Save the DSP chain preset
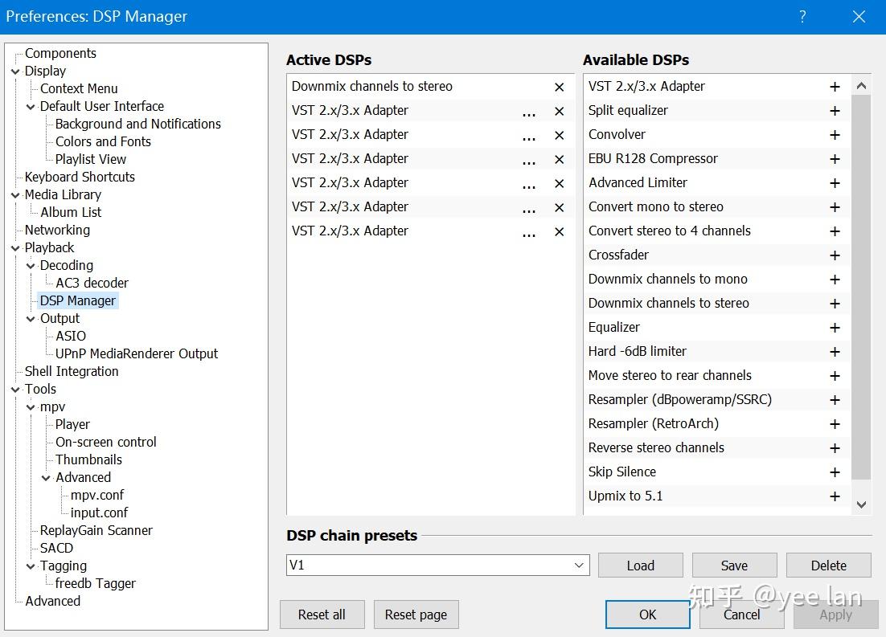The image size is (886, 637). click(734, 566)
